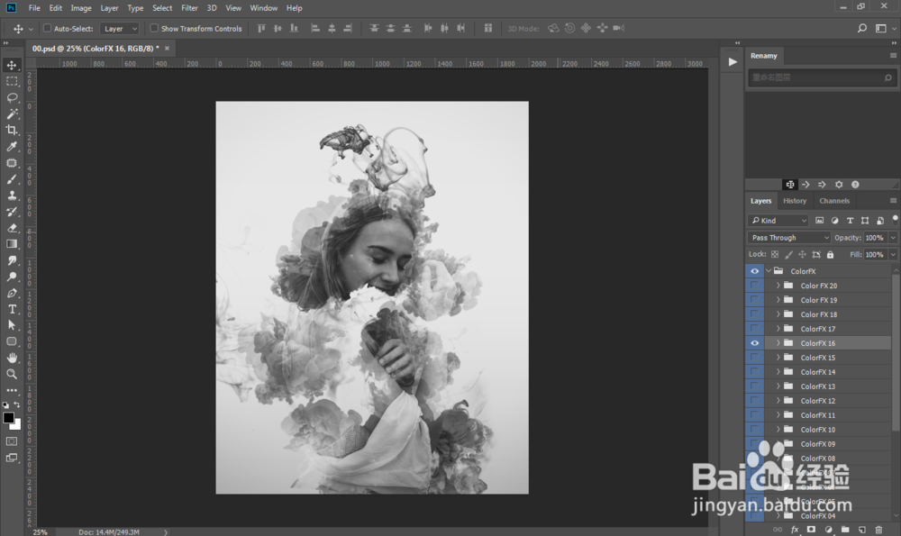Screen dimensions: 901x536
Task: Select the Clone Stamp tool
Action: pos(12,195)
